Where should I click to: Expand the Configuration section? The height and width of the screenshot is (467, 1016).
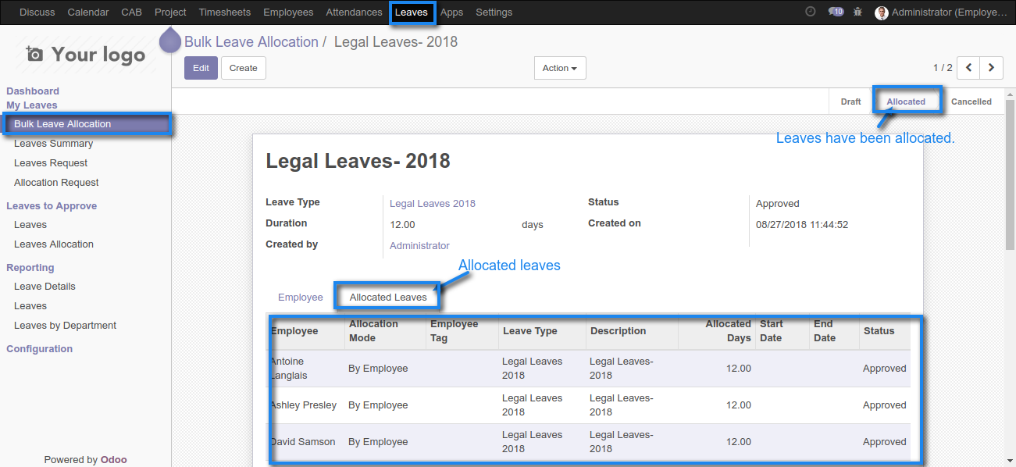pos(39,349)
